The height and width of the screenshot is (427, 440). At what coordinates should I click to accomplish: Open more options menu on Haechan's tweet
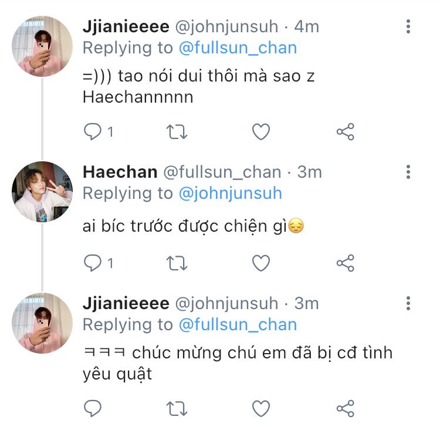click(408, 172)
